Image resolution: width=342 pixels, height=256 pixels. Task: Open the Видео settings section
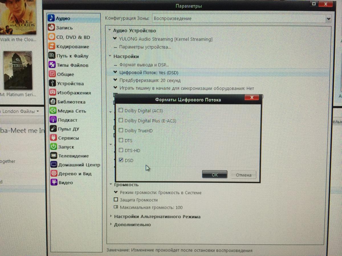[66, 183]
